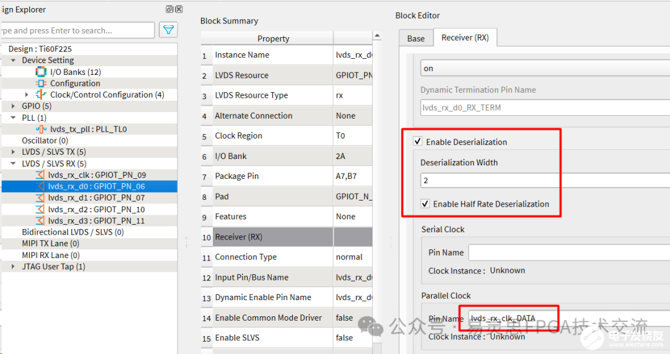Click the filter funnel icon beside search
Screen dimensions: 670x354
point(168,30)
